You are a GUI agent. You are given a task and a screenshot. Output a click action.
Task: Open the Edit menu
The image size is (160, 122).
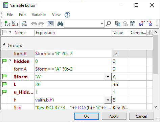tap(22, 15)
